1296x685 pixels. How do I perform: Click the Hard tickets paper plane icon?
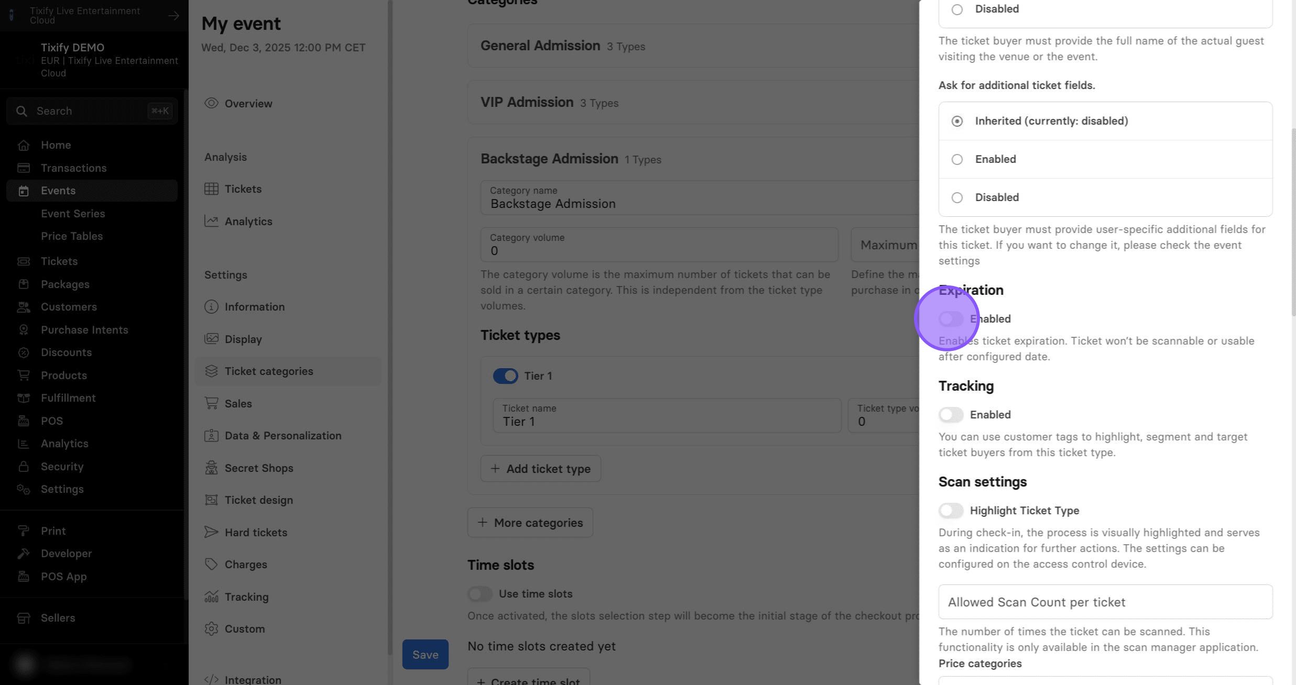click(x=211, y=533)
